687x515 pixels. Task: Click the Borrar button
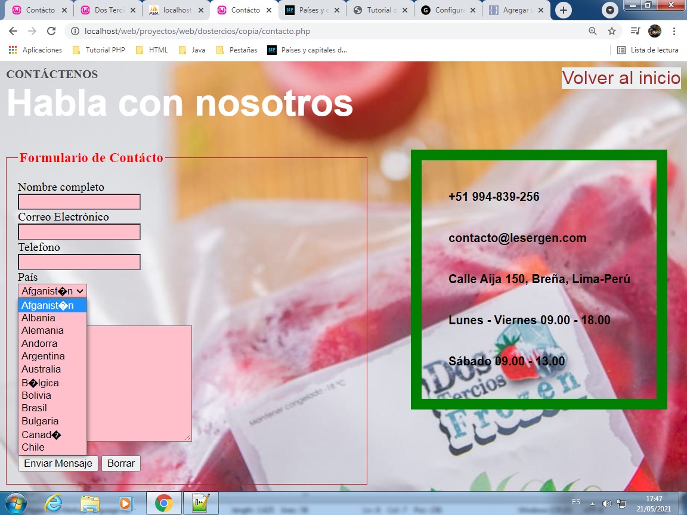(x=121, y=463)
